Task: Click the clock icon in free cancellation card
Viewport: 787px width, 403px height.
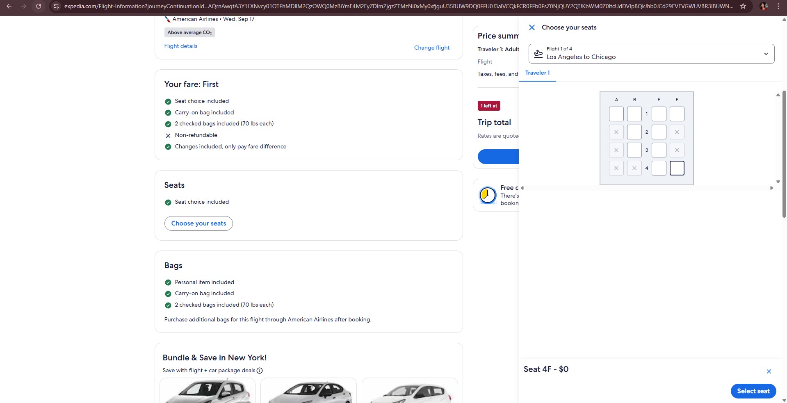Action: (x=488, y=195)
